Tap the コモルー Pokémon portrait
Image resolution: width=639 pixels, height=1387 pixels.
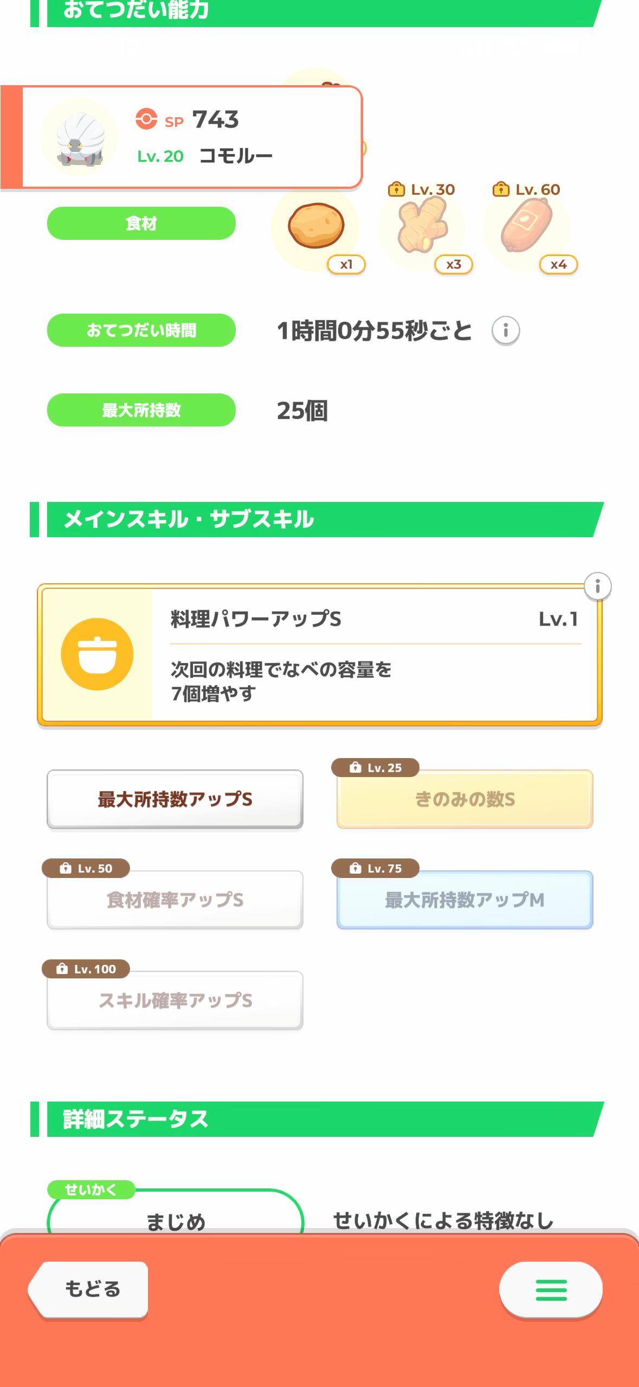pos(79,137)
